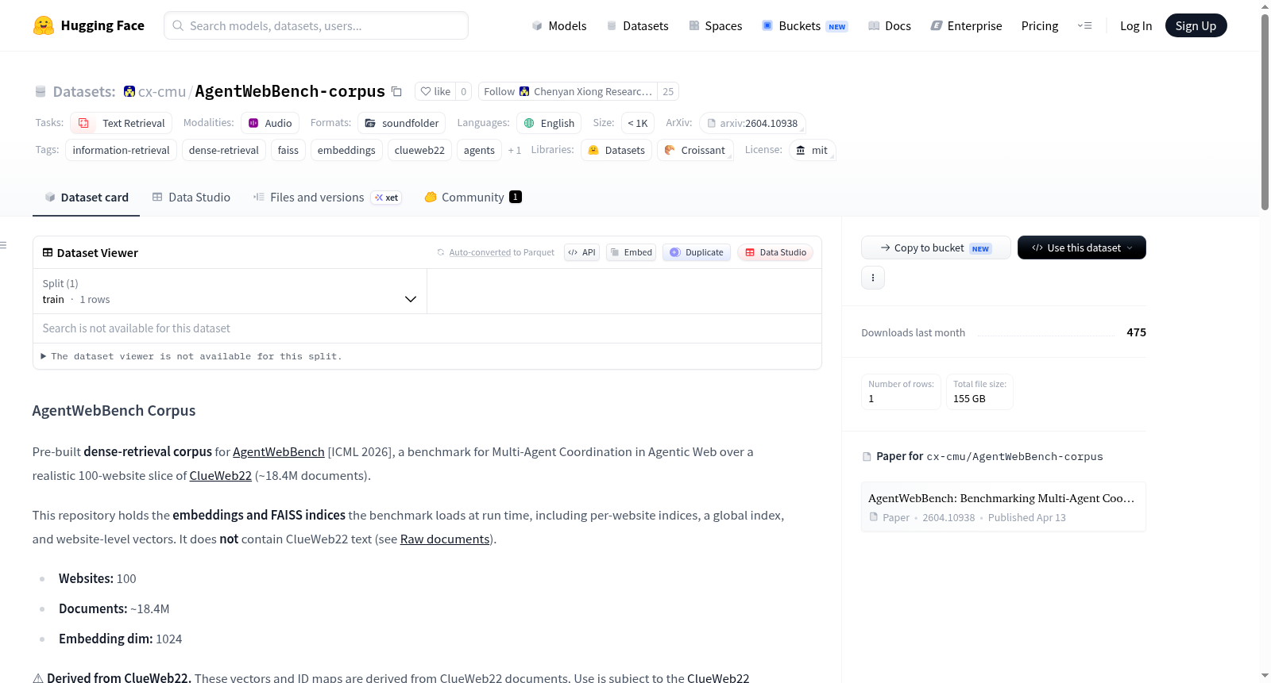Follow Chenyan Xiong Research organization

click(x=568, y=91)
